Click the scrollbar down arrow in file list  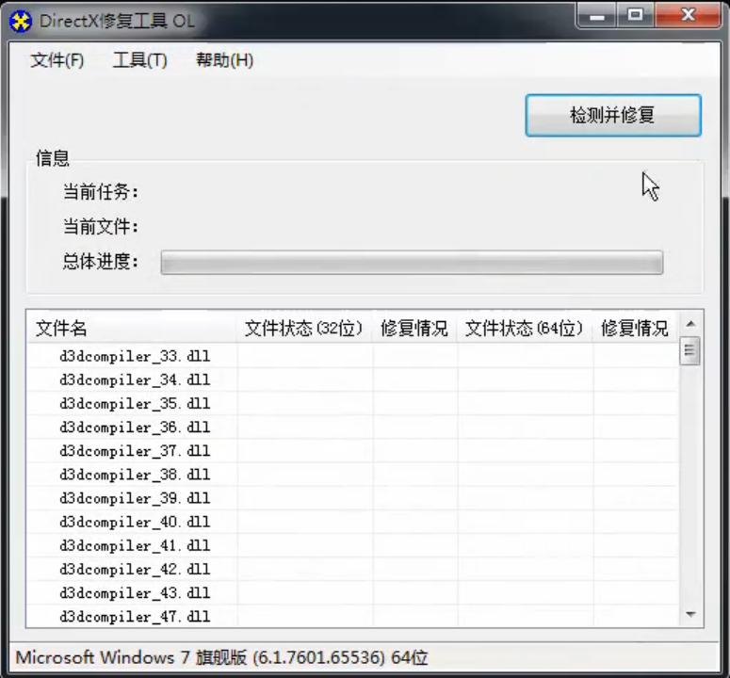click(690, 614)
